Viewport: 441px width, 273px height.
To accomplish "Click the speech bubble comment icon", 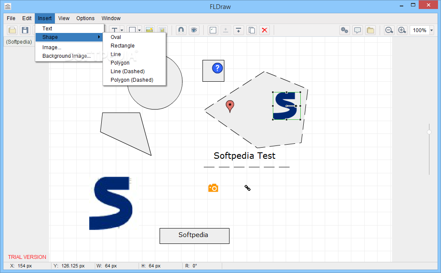I will 357,30.
